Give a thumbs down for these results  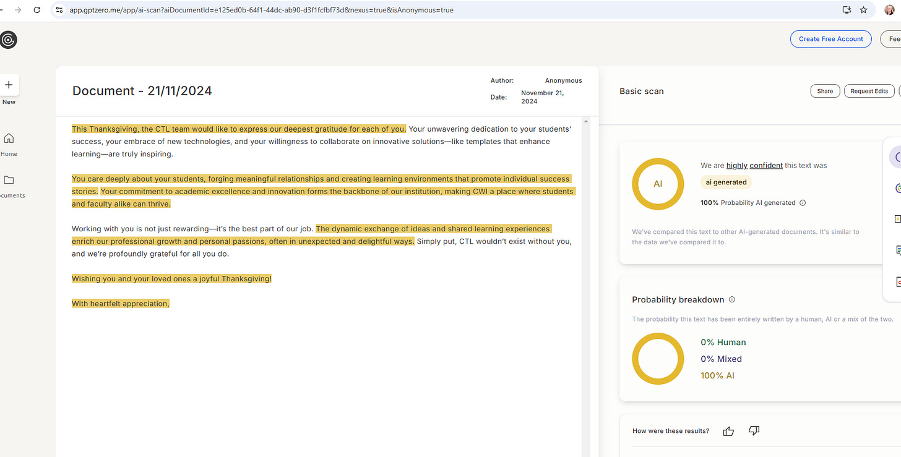754,430
